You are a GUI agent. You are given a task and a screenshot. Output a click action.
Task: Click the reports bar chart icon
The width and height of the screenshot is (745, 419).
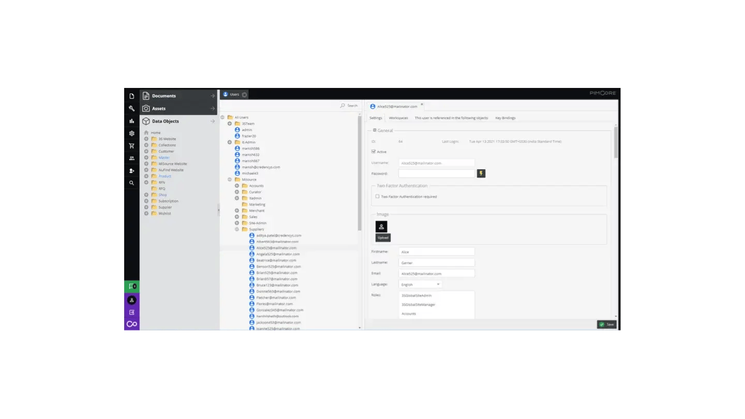pos(132,121)
